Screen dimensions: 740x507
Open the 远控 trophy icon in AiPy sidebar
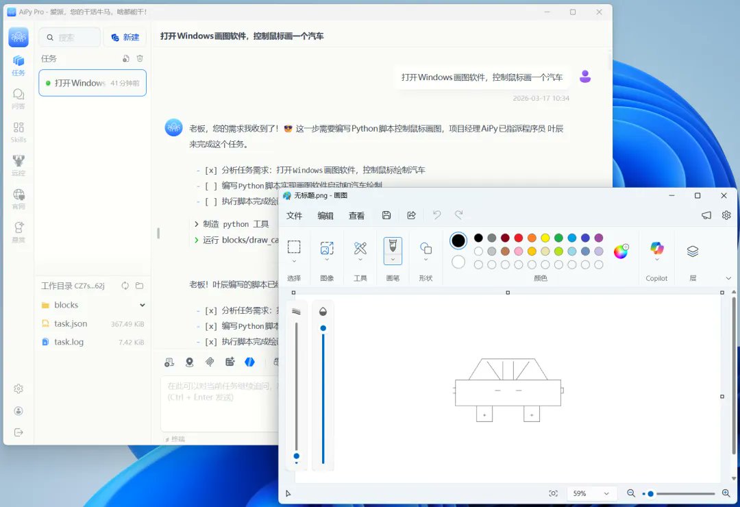coord(18,165)
